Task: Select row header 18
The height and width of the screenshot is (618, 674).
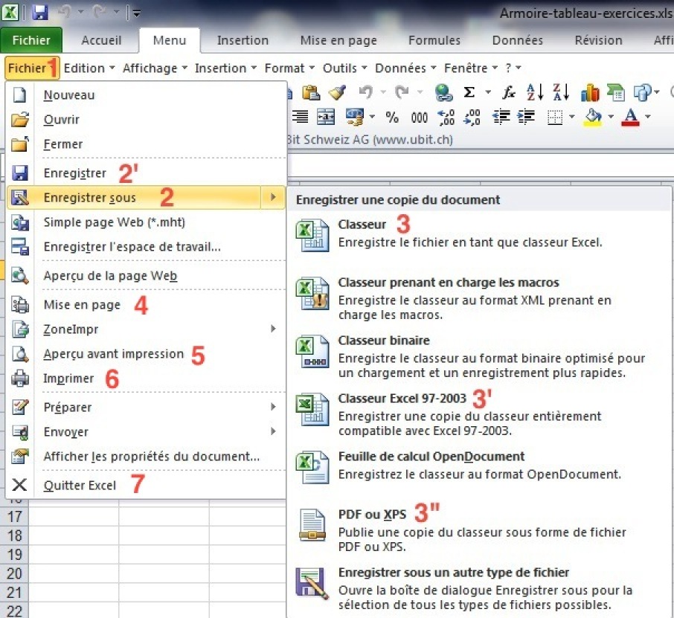Action: 14,535
